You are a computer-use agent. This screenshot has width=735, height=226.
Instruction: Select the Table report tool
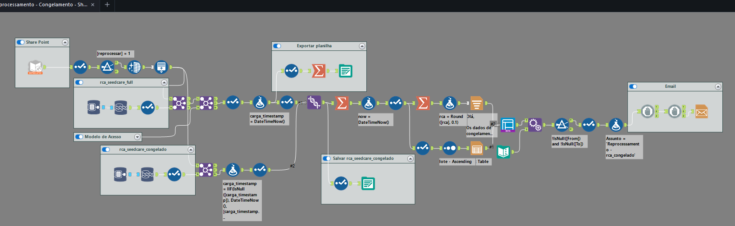pos(477,148)
